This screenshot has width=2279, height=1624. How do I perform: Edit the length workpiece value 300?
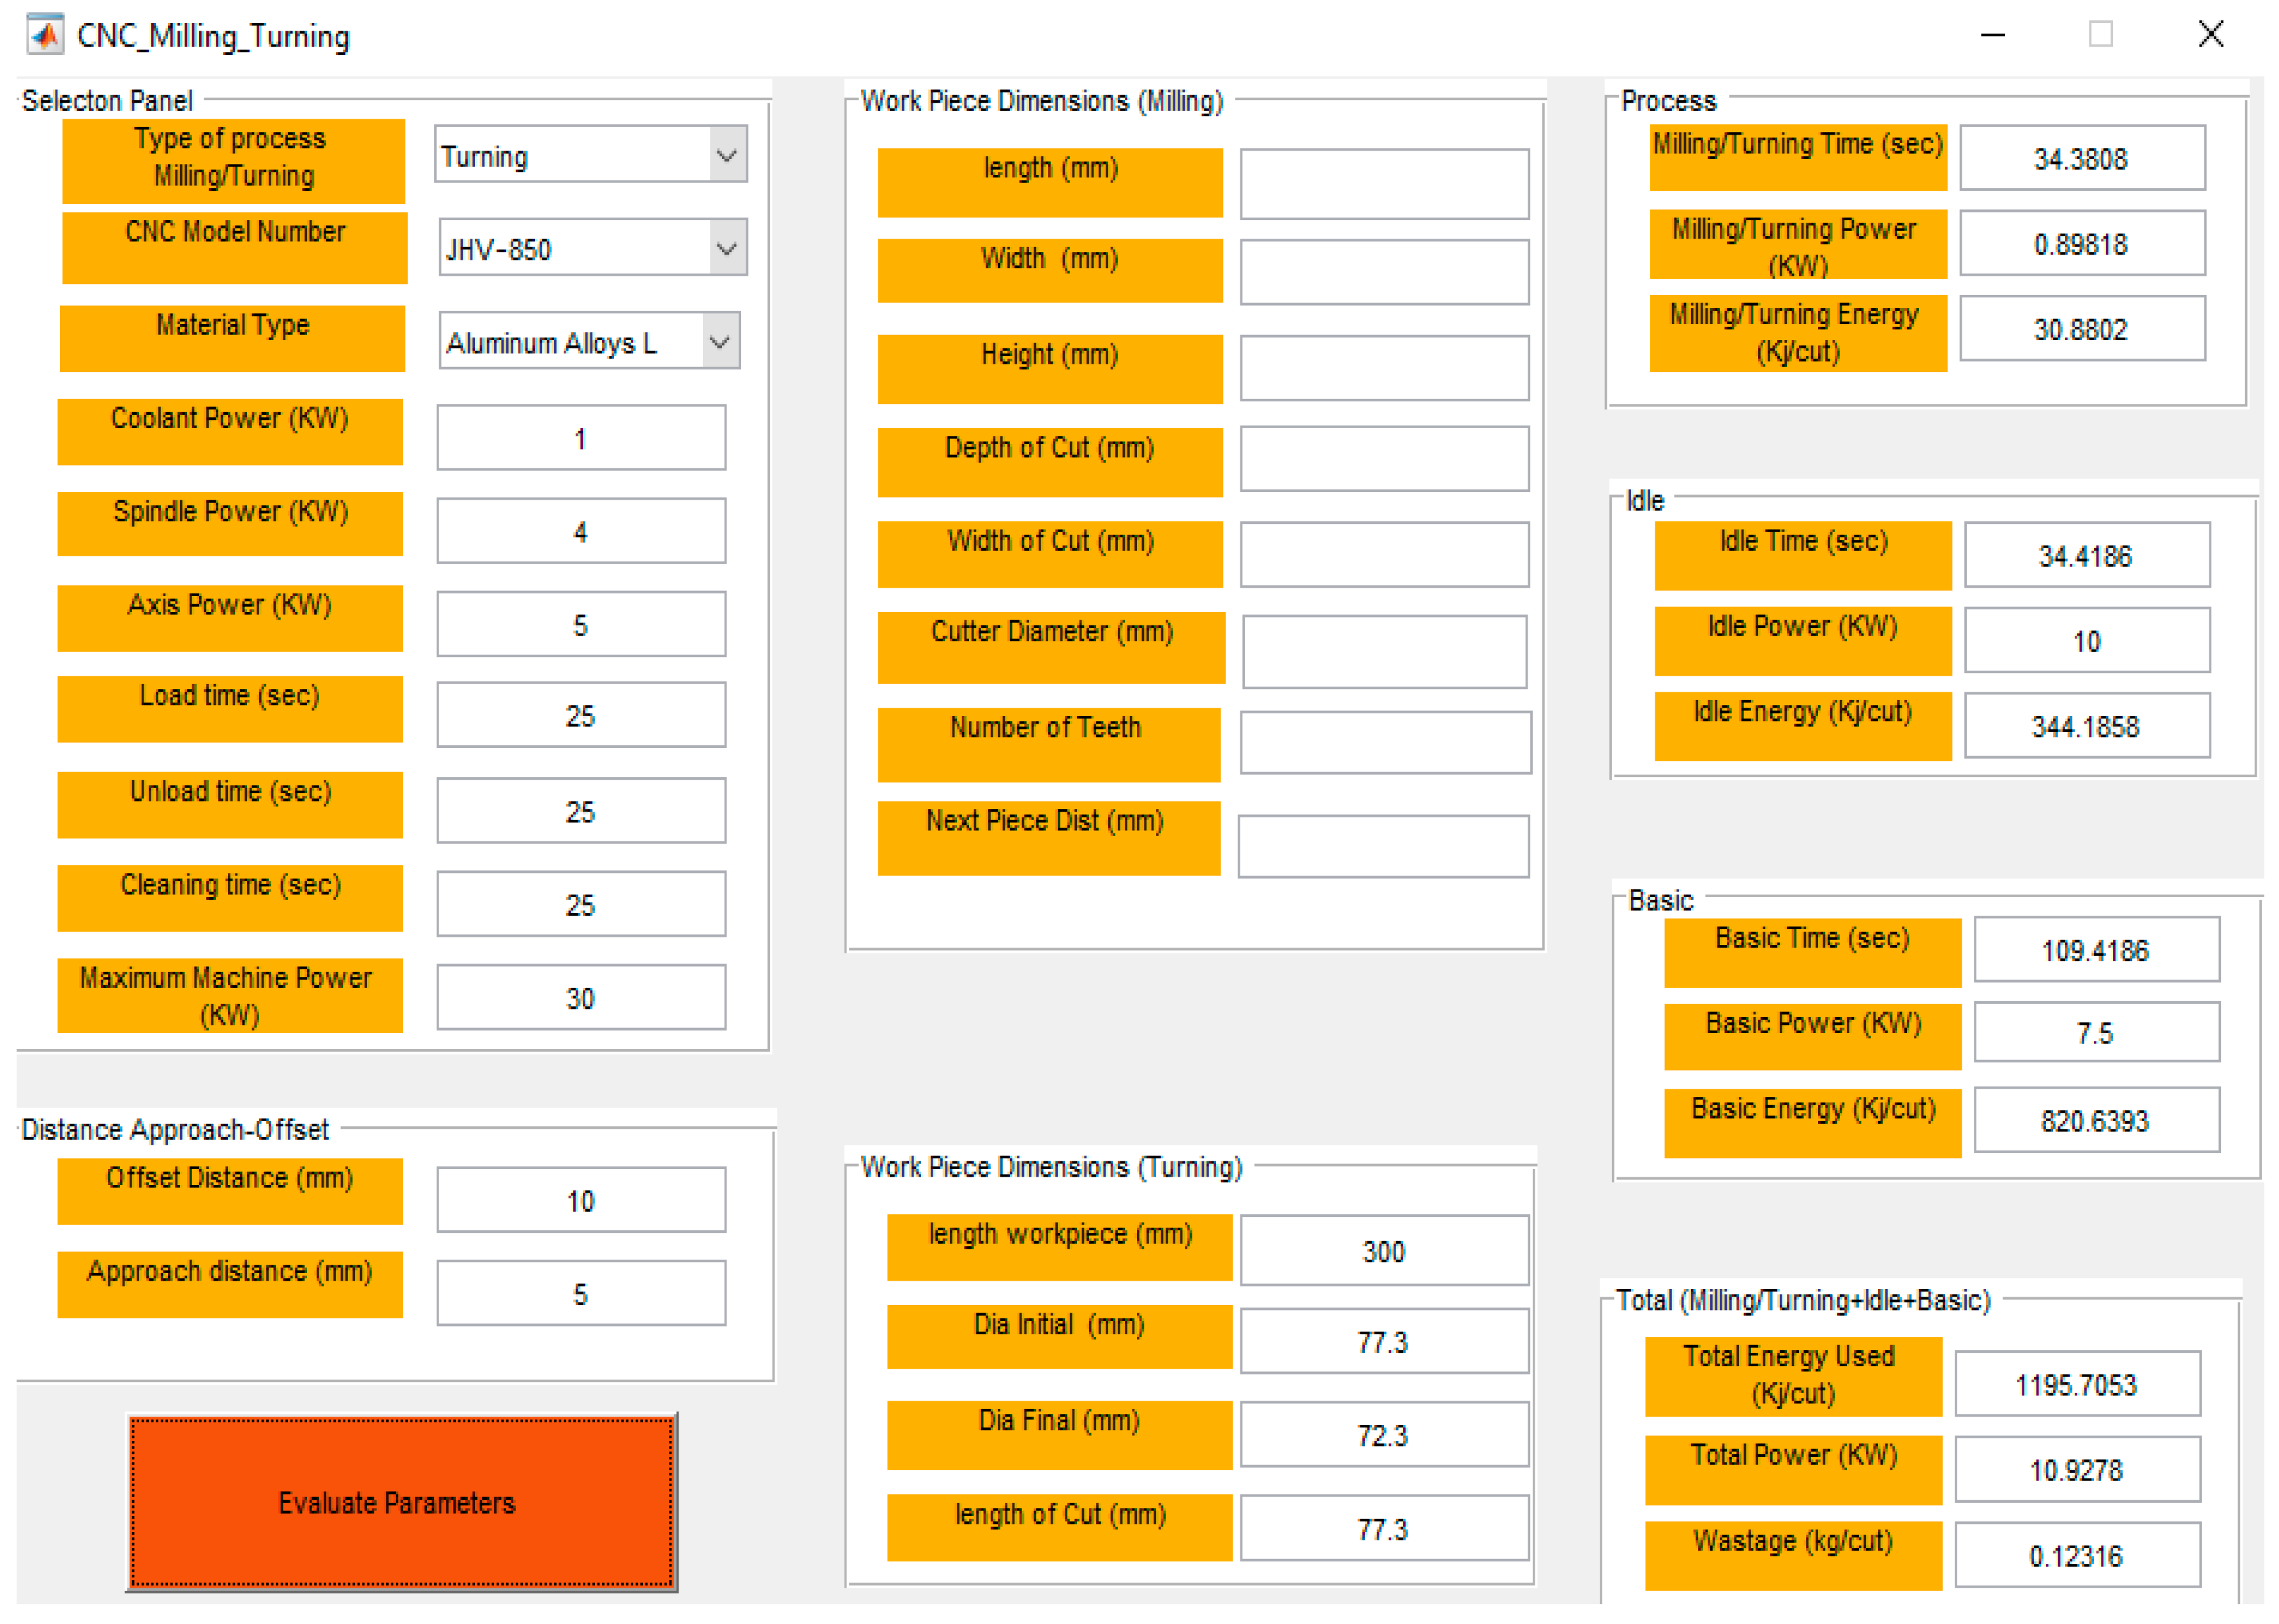coord(1383,1250)
